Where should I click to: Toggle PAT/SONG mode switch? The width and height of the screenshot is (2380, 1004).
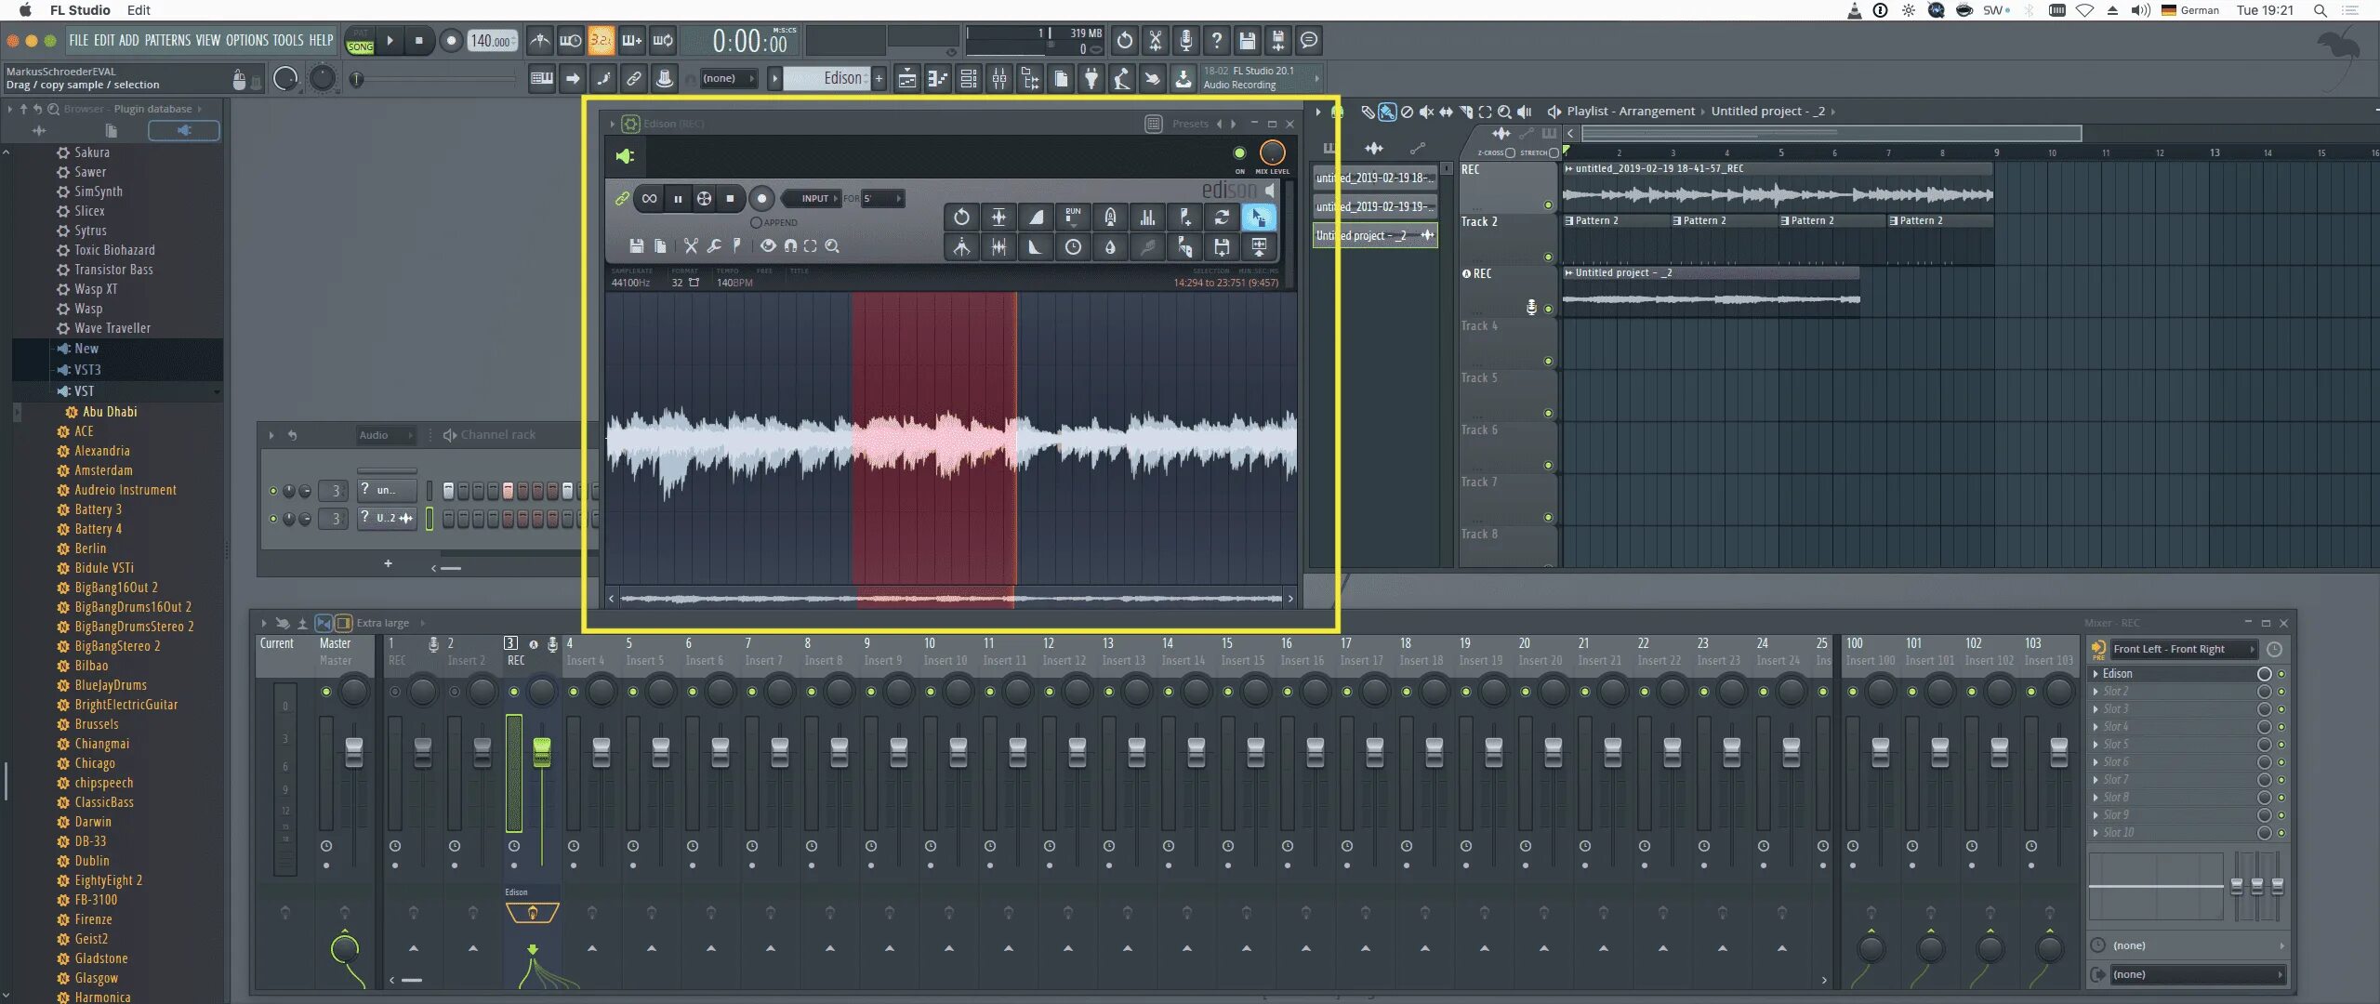click(360, 41)
